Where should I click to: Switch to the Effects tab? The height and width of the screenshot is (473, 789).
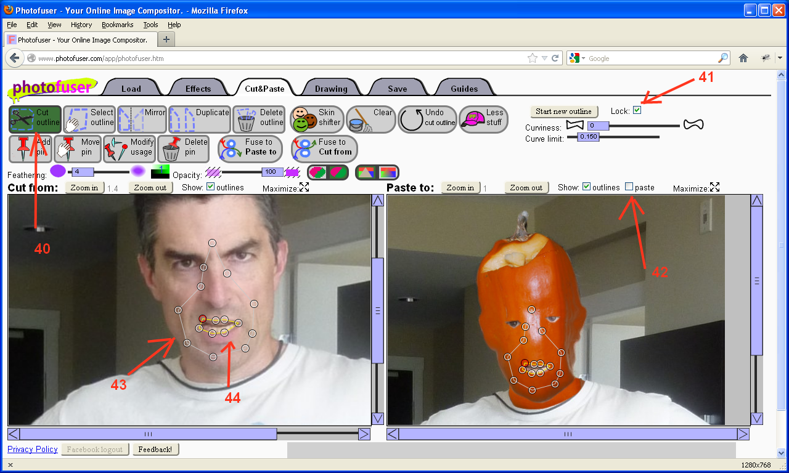pyautogui.click(x=198, y=89)
